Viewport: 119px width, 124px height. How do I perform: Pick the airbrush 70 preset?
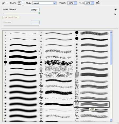pyautogui.click(x=56, y=45)
